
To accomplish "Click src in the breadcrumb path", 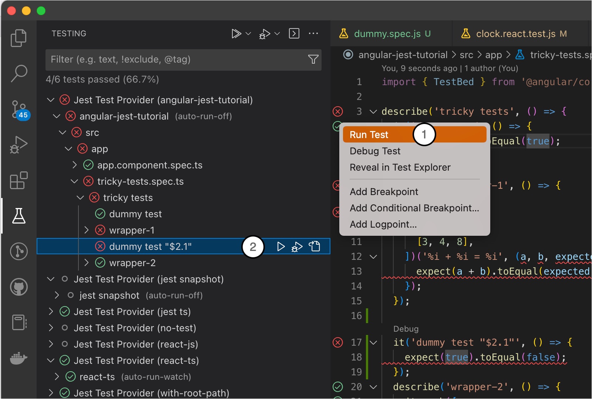I will 466,55.
